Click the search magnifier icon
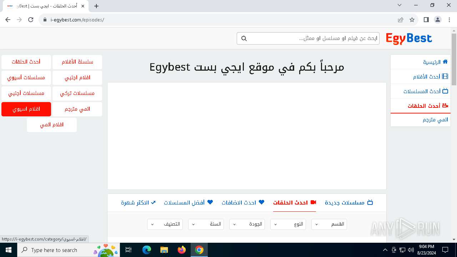The width and height of the screenshot is (457, 257). point(244,38)
